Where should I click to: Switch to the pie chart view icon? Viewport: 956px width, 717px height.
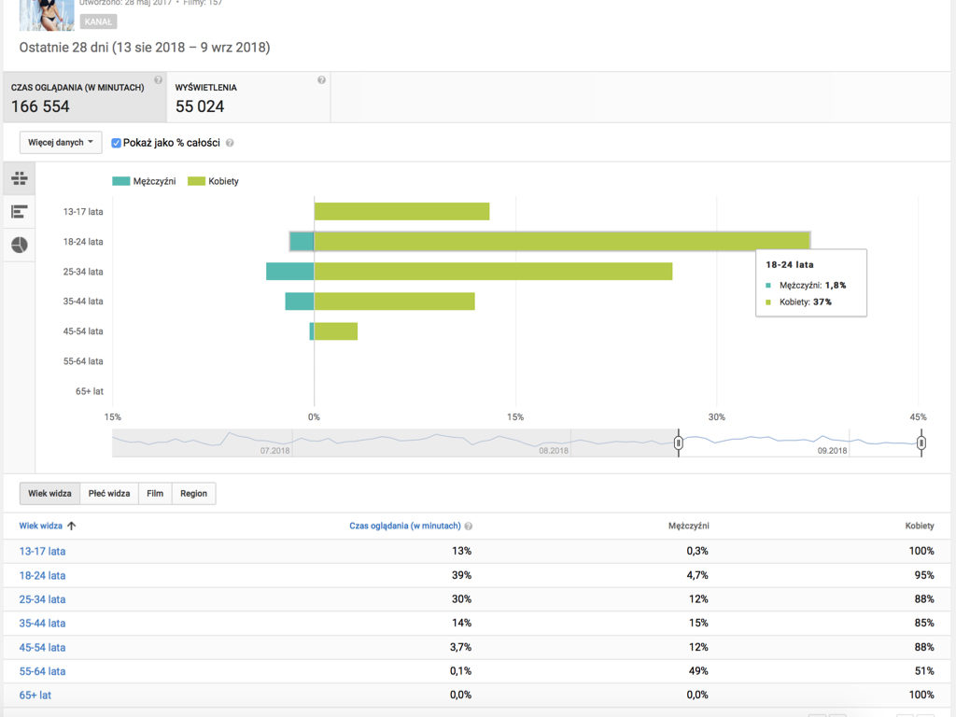(x=20, y=245)
